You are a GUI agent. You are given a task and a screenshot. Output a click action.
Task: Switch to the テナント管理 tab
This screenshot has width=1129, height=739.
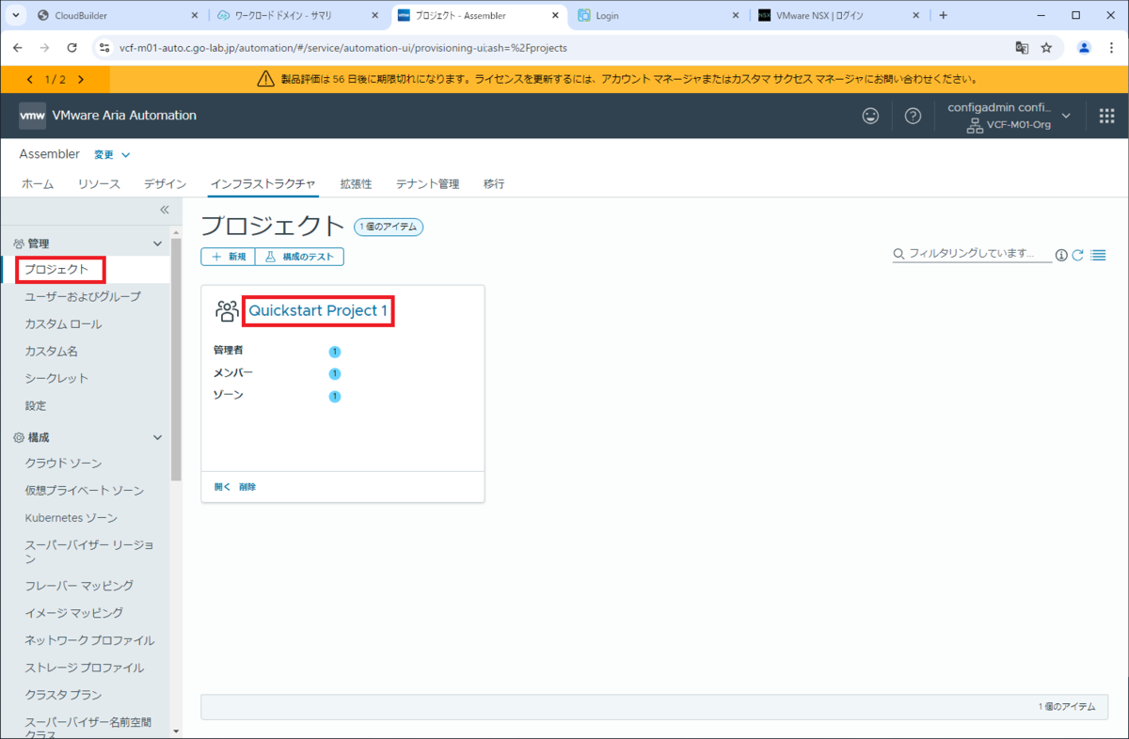[427, 184]
